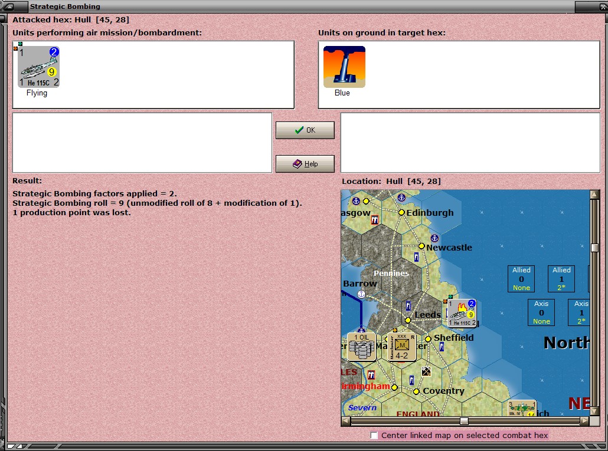Click the map vertical scrollbar thumb
Image resolution: width=608 pixels, height=451 pixels.
pos(594,248)
